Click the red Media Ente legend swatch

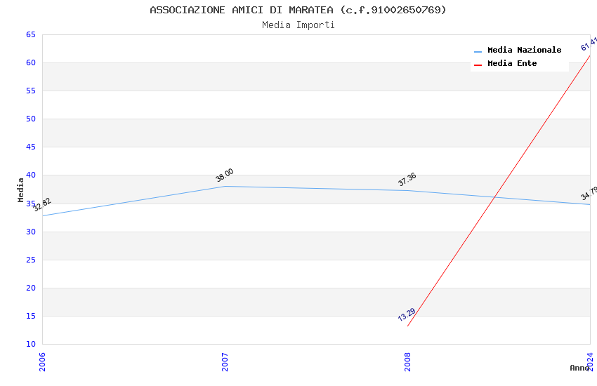[x=478, y=65]
